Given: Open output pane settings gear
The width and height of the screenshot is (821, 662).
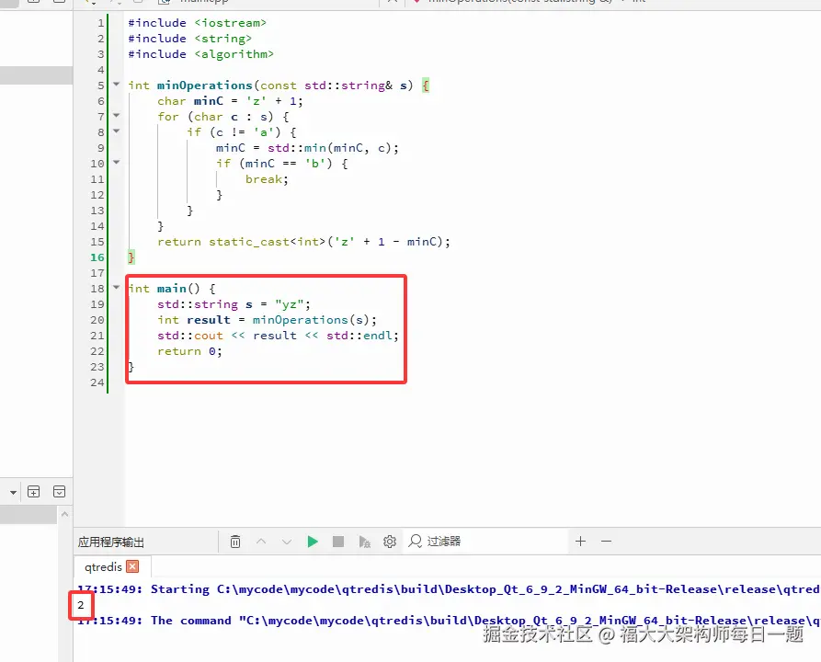Looking at the screenshot, I should [x=390, y=541].
